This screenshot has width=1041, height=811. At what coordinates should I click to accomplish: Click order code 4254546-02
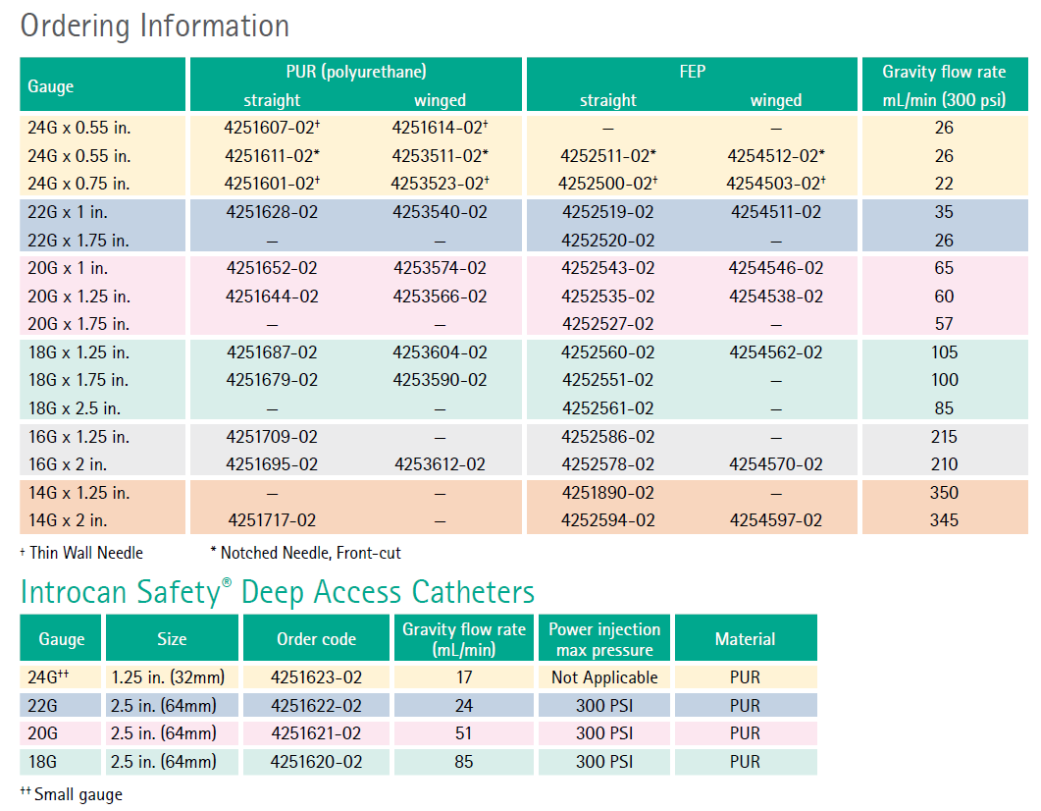[x=775, y=268]
